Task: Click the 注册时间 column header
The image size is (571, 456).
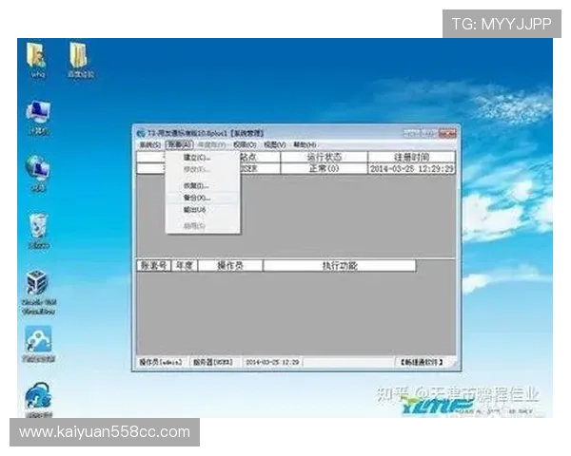Action: click(411, 157)
